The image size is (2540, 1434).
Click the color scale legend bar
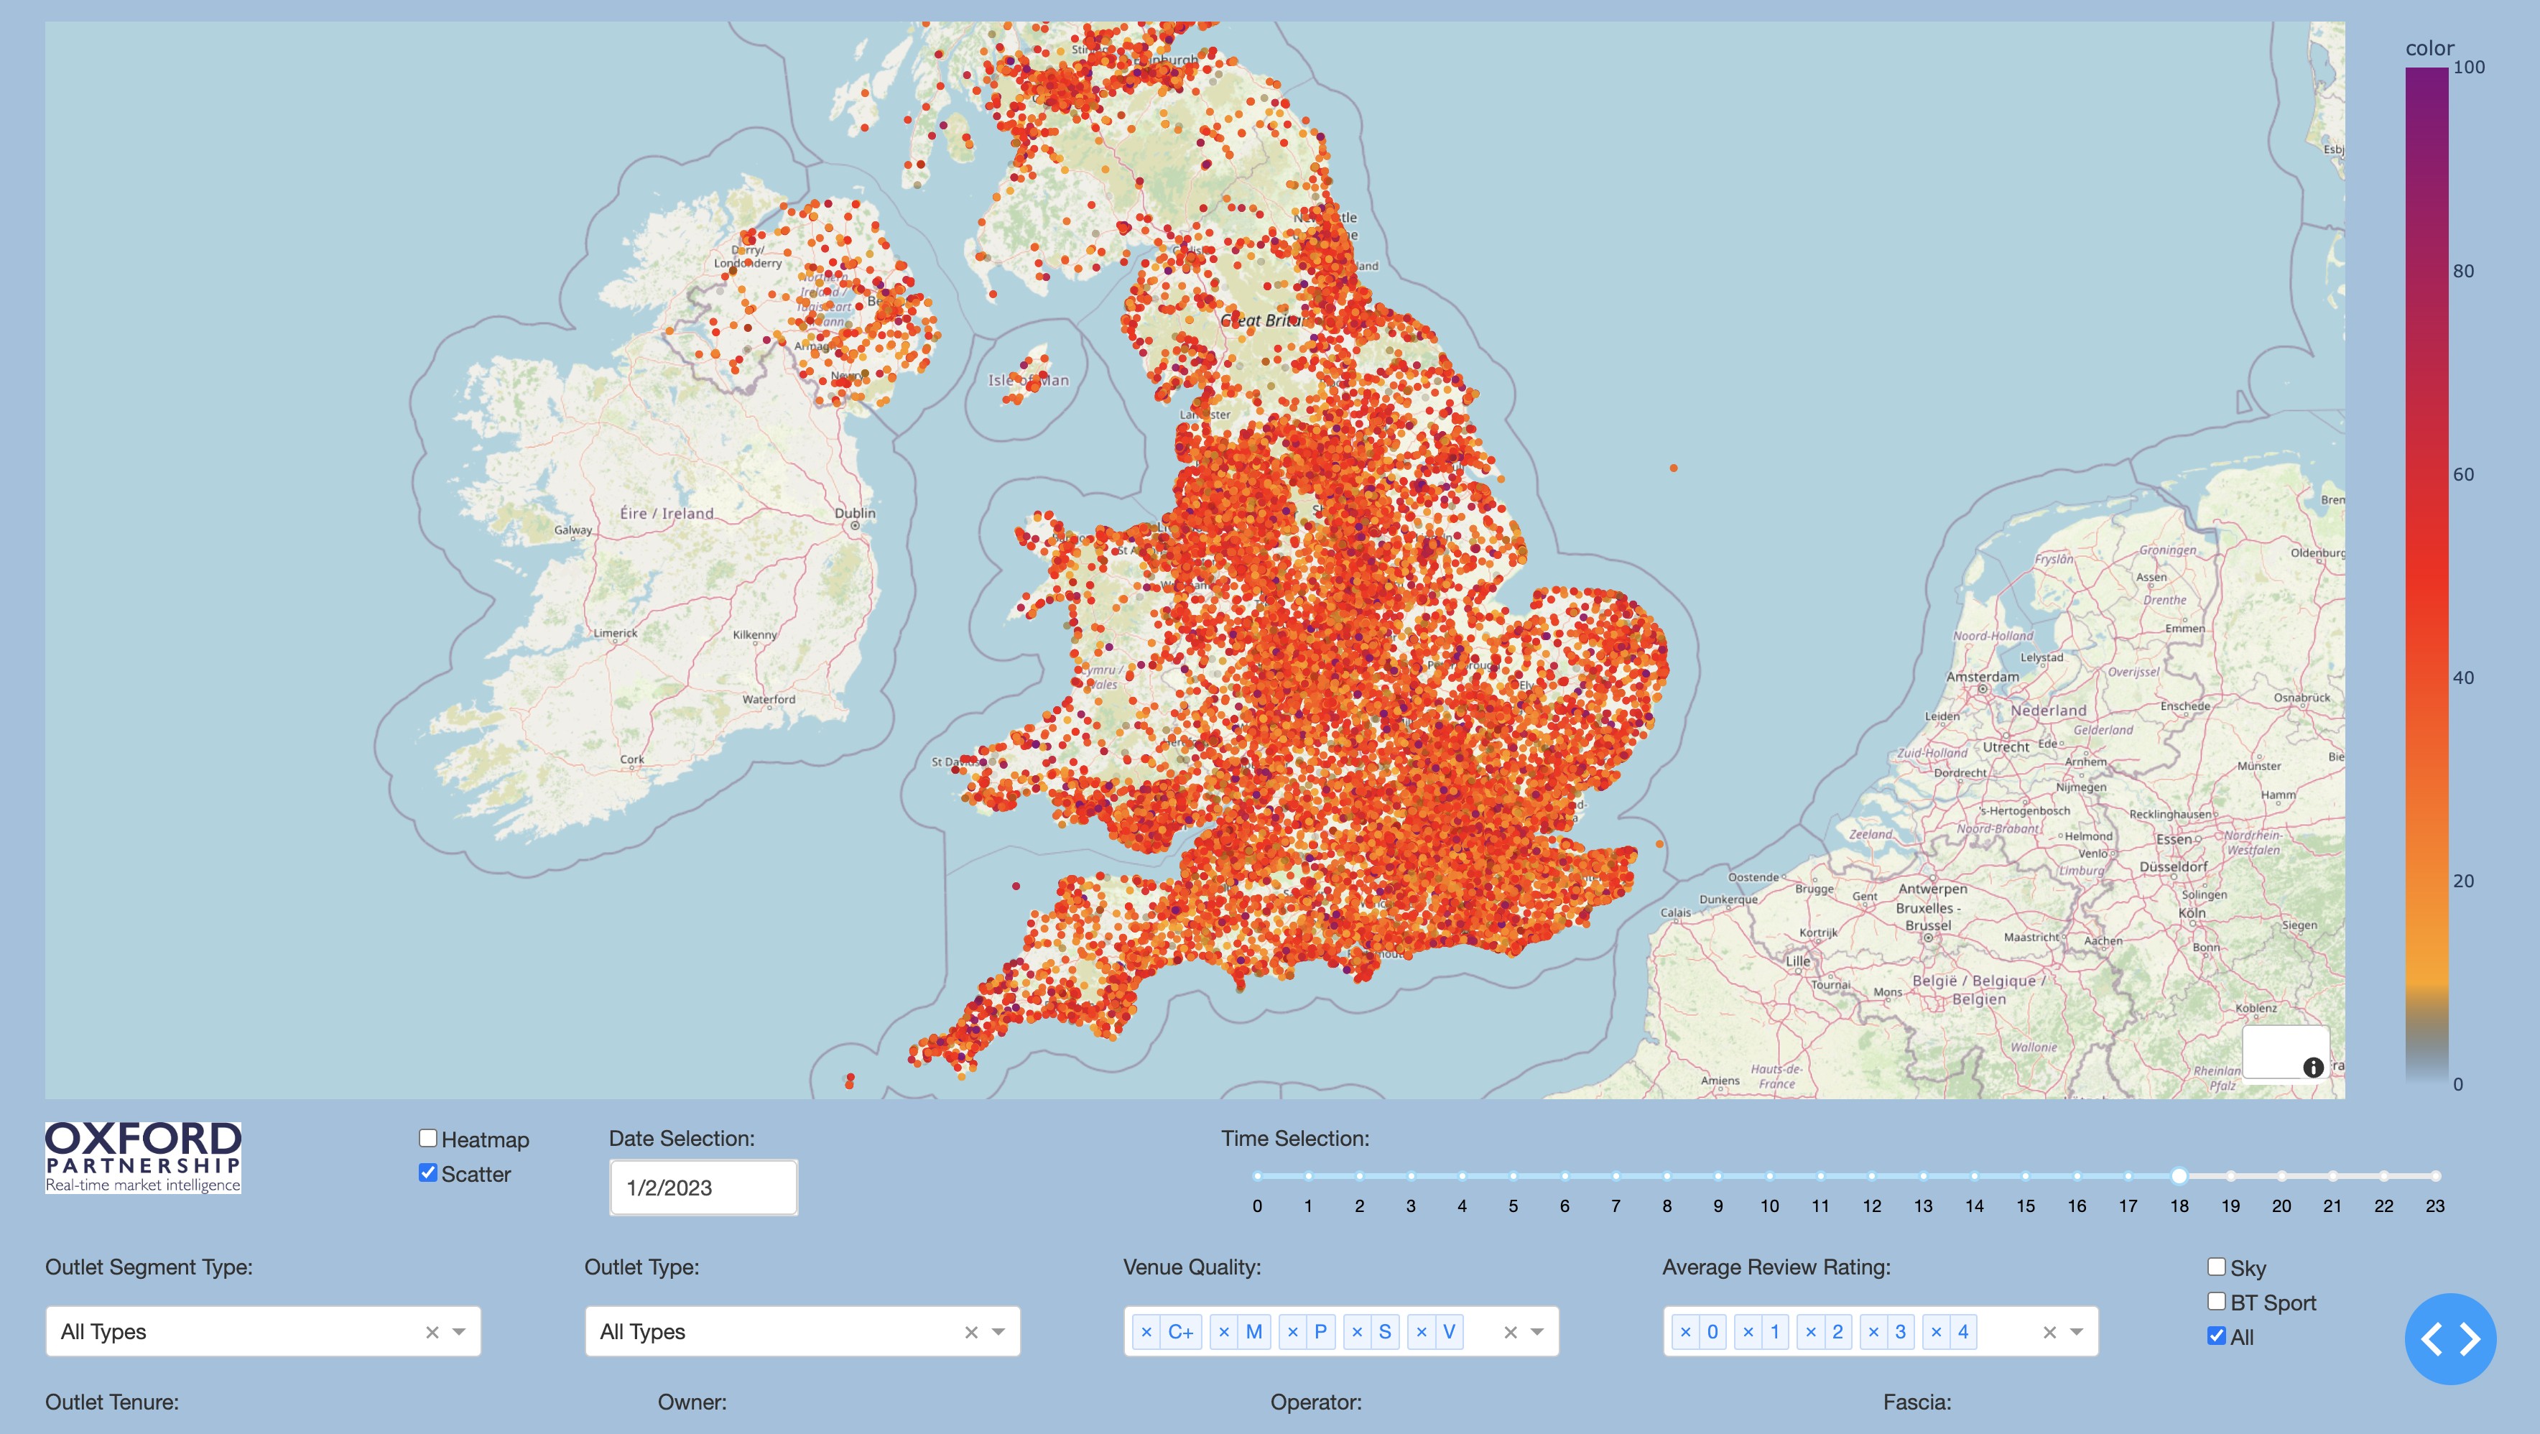[x=2427, y=575]
